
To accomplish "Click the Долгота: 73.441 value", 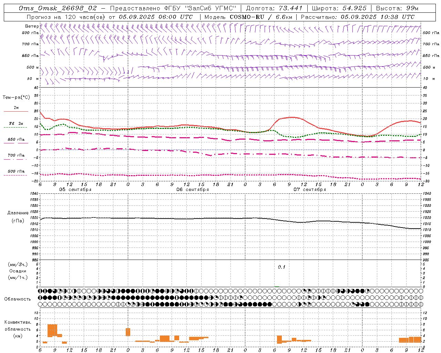I will 274,8.
